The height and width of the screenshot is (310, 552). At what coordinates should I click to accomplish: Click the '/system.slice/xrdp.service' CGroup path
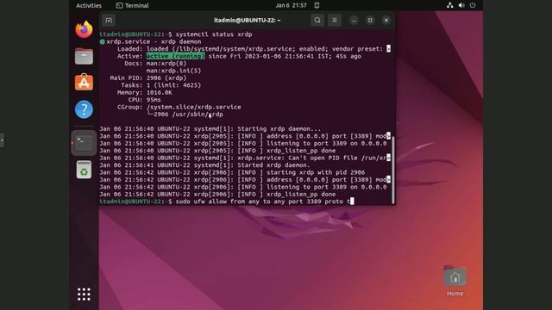(x=193, y=107)
